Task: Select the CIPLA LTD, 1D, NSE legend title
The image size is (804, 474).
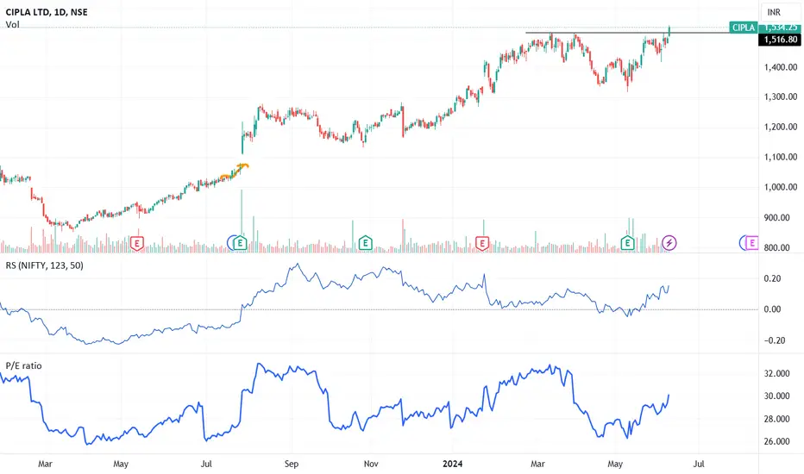Action: [x=47, y=12]
